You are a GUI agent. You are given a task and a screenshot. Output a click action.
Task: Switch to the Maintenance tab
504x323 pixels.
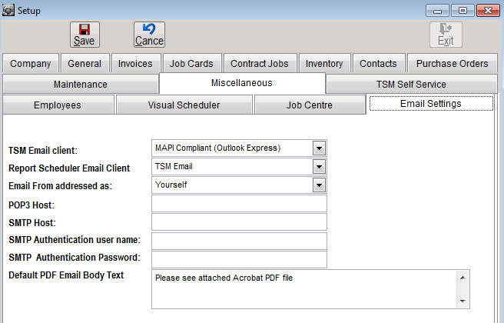(81, 85)
